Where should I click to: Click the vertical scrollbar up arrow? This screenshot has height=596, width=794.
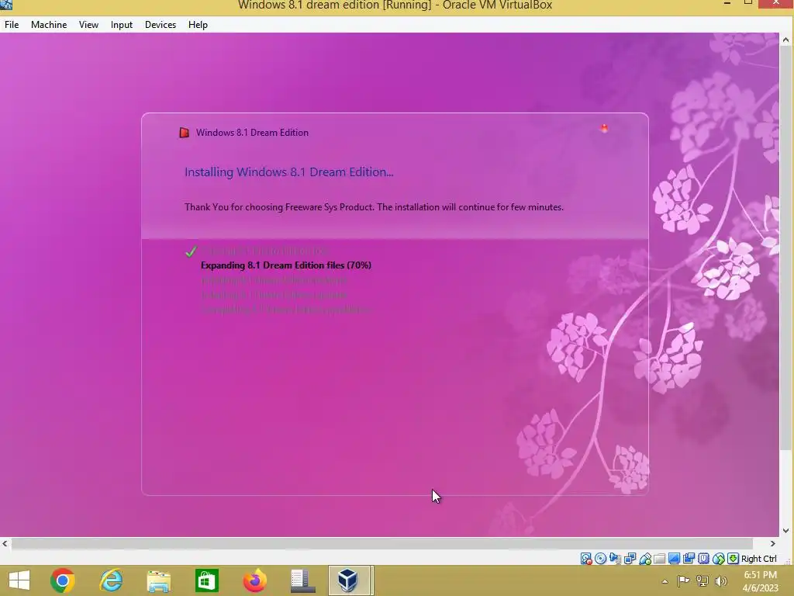click(786, 39)
